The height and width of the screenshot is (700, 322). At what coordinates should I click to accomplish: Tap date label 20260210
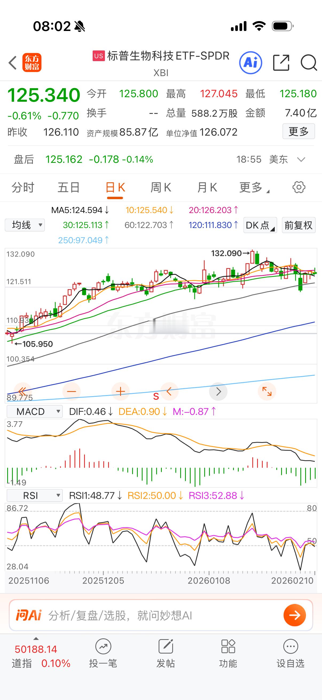pos(292,581)
